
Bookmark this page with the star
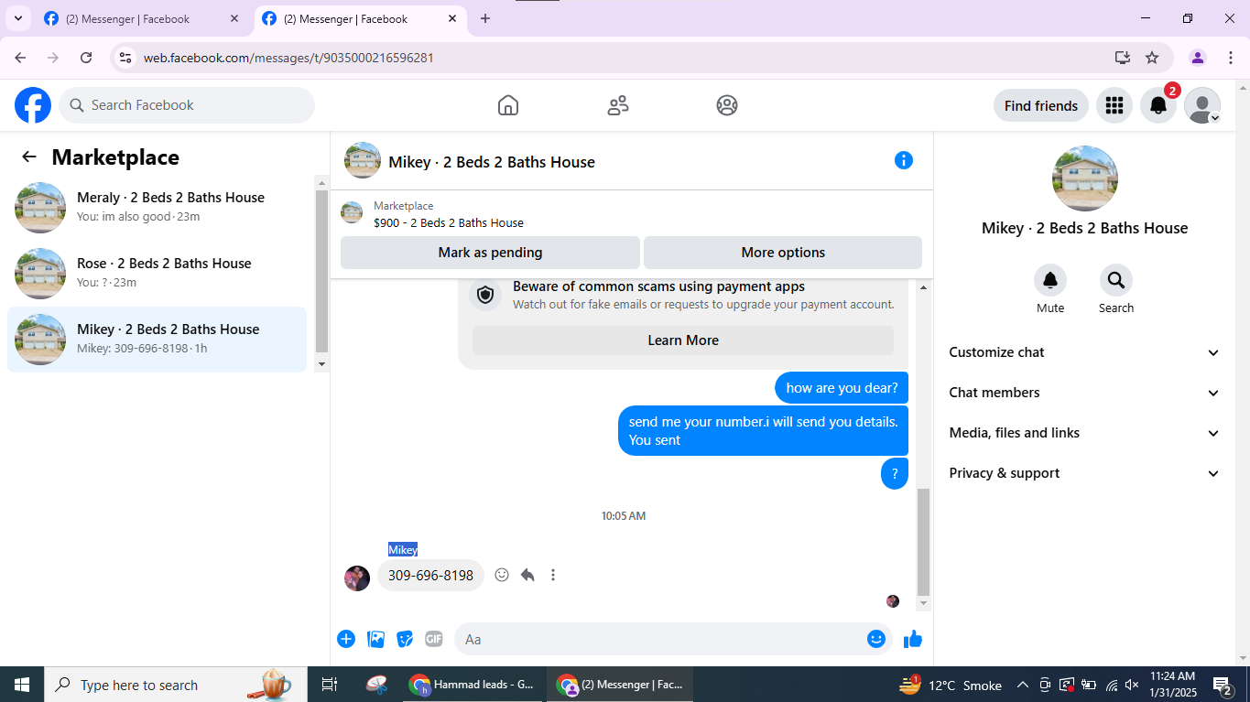click(x=1152, y=58)
